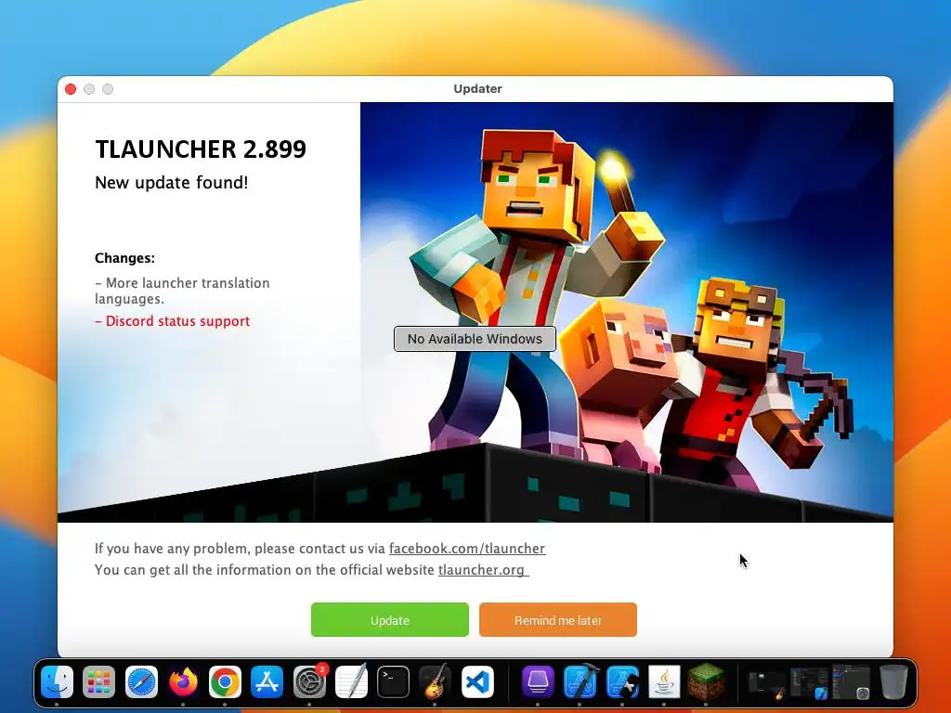Screen dimensions: 951x713
Task: Open the first minimized window thumbnail in dock
Action: pyautogui.click(x=766, y=683)
